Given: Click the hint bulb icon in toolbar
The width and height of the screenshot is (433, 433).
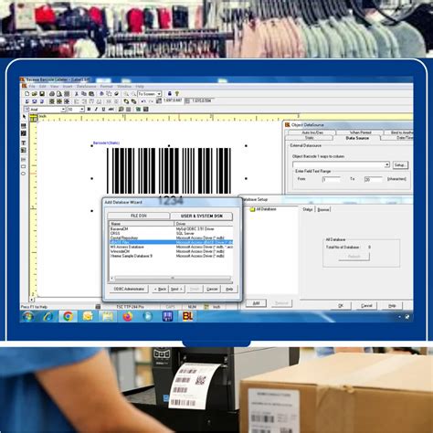Looking at the screenshot, I should (177, 94).
